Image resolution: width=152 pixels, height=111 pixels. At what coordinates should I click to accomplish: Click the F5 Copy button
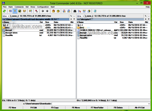pos(55,107)
